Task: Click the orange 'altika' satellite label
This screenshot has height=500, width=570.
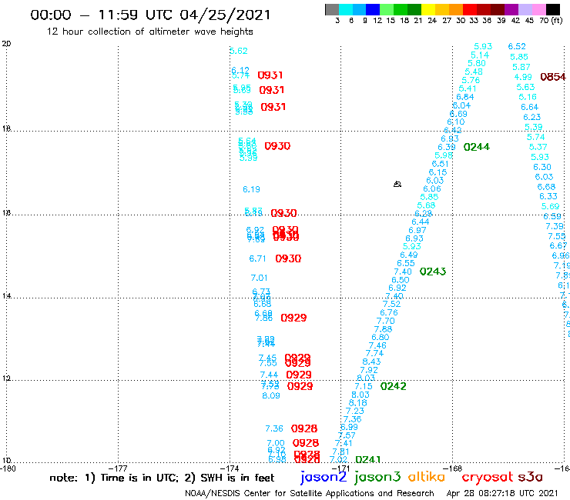Action: pos(427,476)
